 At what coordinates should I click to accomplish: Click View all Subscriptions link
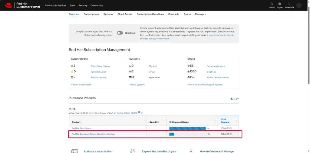81,85
